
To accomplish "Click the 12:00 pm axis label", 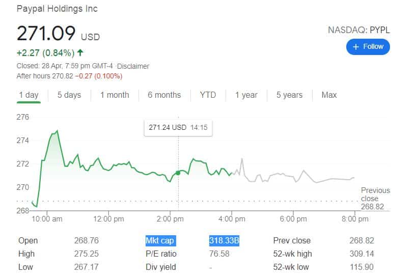I will (108, 219).
